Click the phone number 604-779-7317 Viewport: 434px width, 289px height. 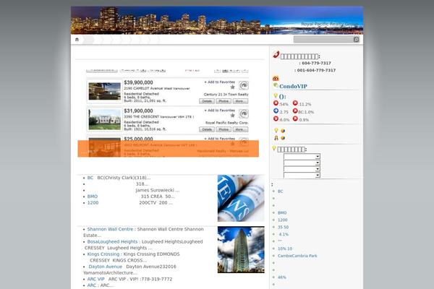316,63
